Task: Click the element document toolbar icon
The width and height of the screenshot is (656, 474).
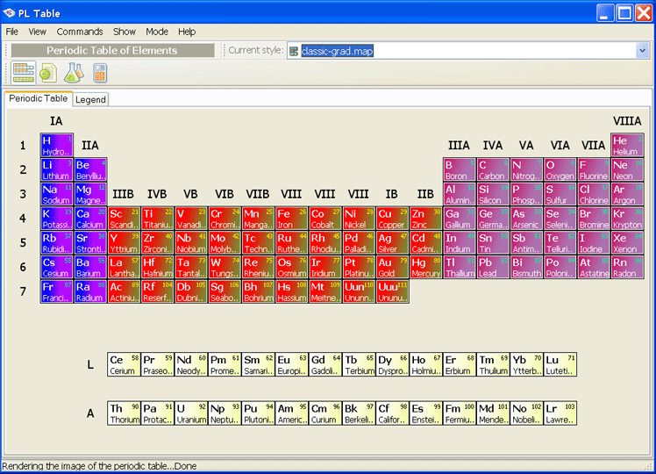Action: [x=47, y=73]
